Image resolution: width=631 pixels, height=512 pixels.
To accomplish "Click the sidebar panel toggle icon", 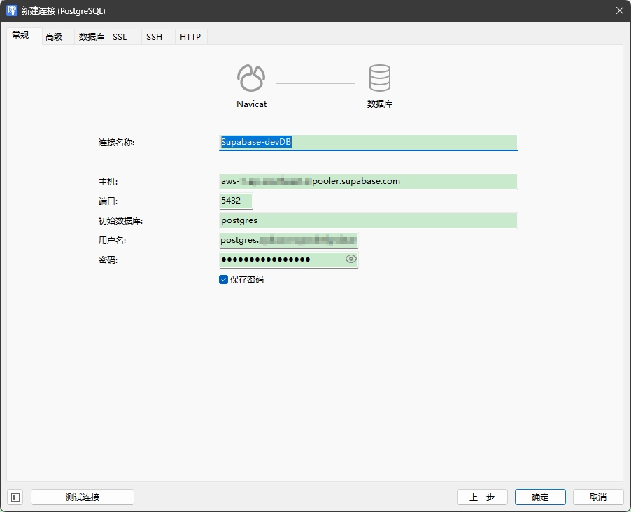I will coord(15,497).
